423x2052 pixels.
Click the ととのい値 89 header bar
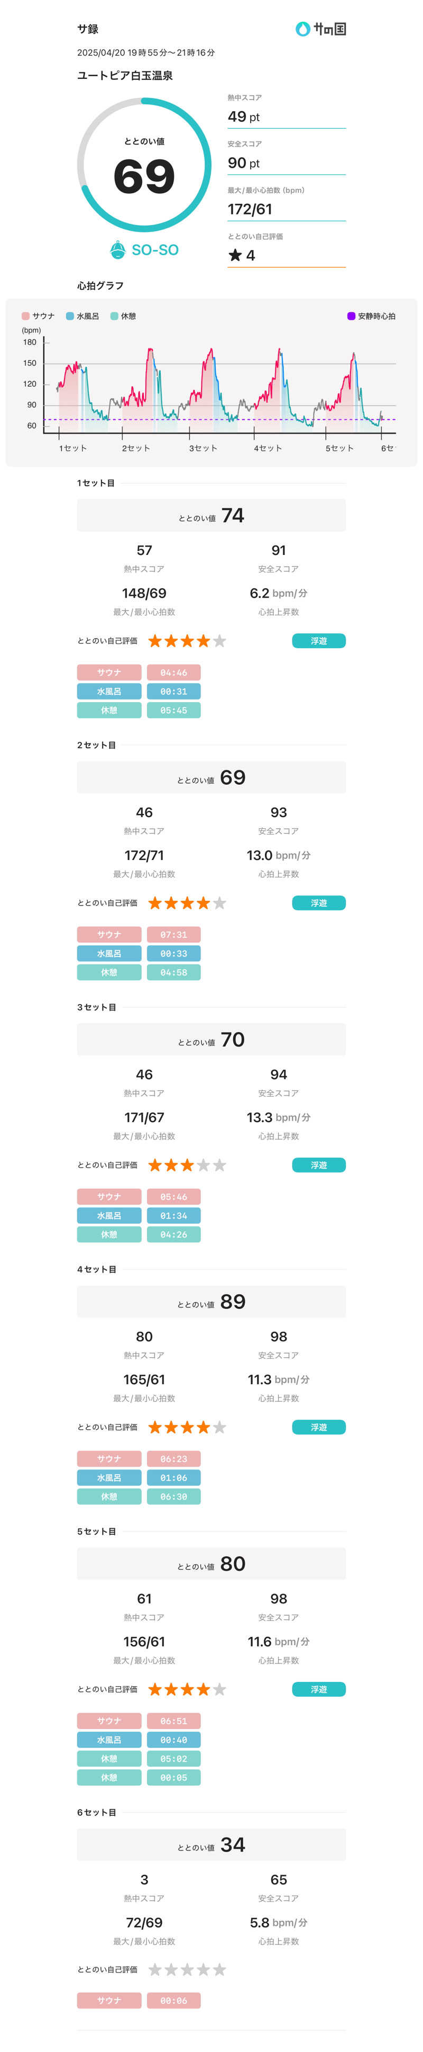click(x=212, y=1302)
